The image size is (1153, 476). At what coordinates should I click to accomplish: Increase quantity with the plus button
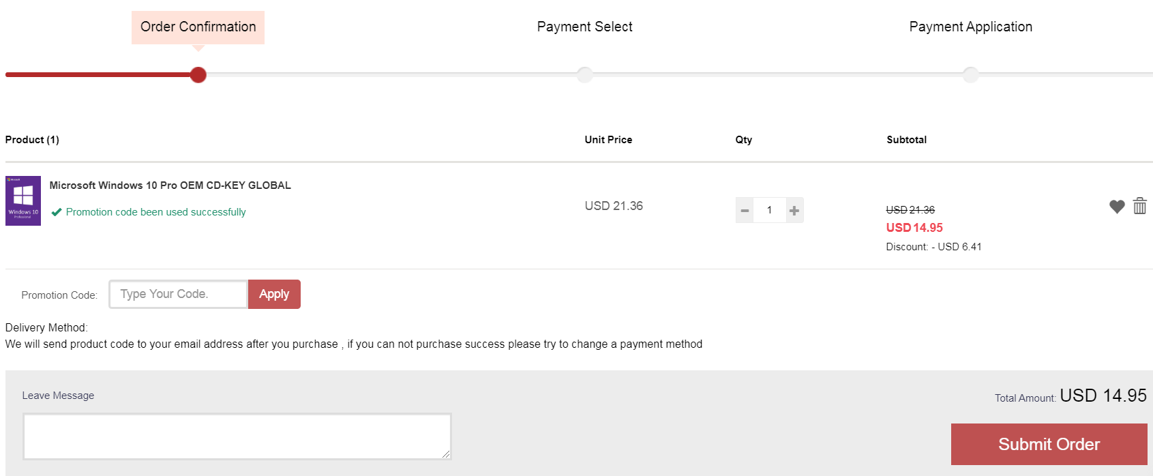(x=794, y=211)
